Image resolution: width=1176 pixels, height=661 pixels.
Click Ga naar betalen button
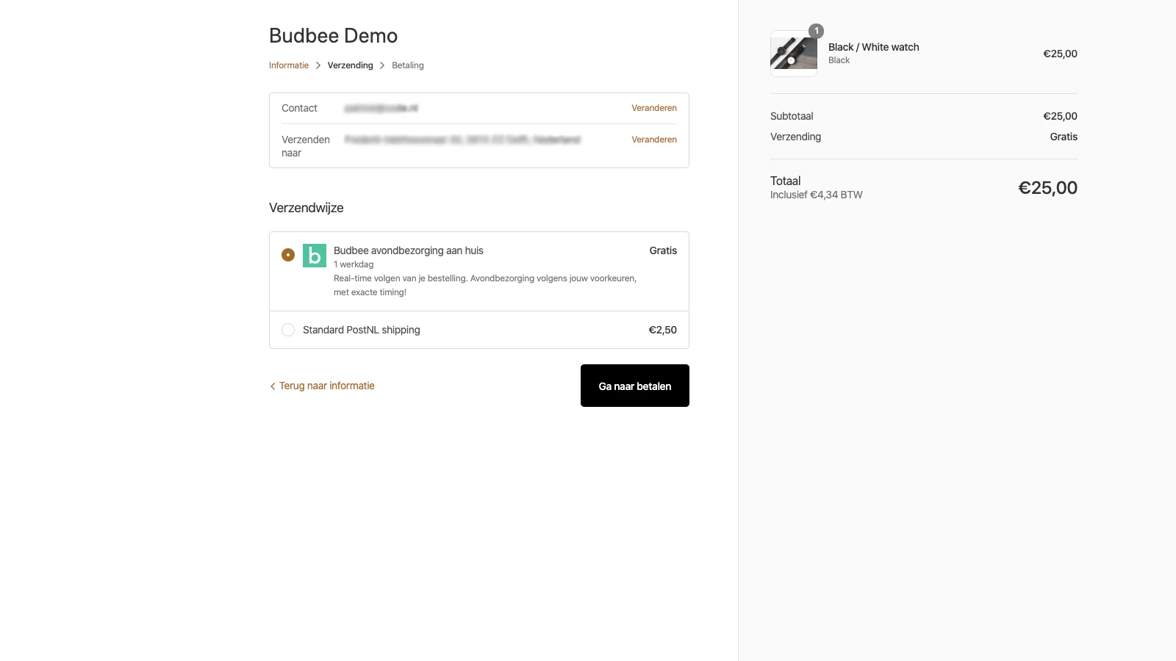[x=635, y=386]
